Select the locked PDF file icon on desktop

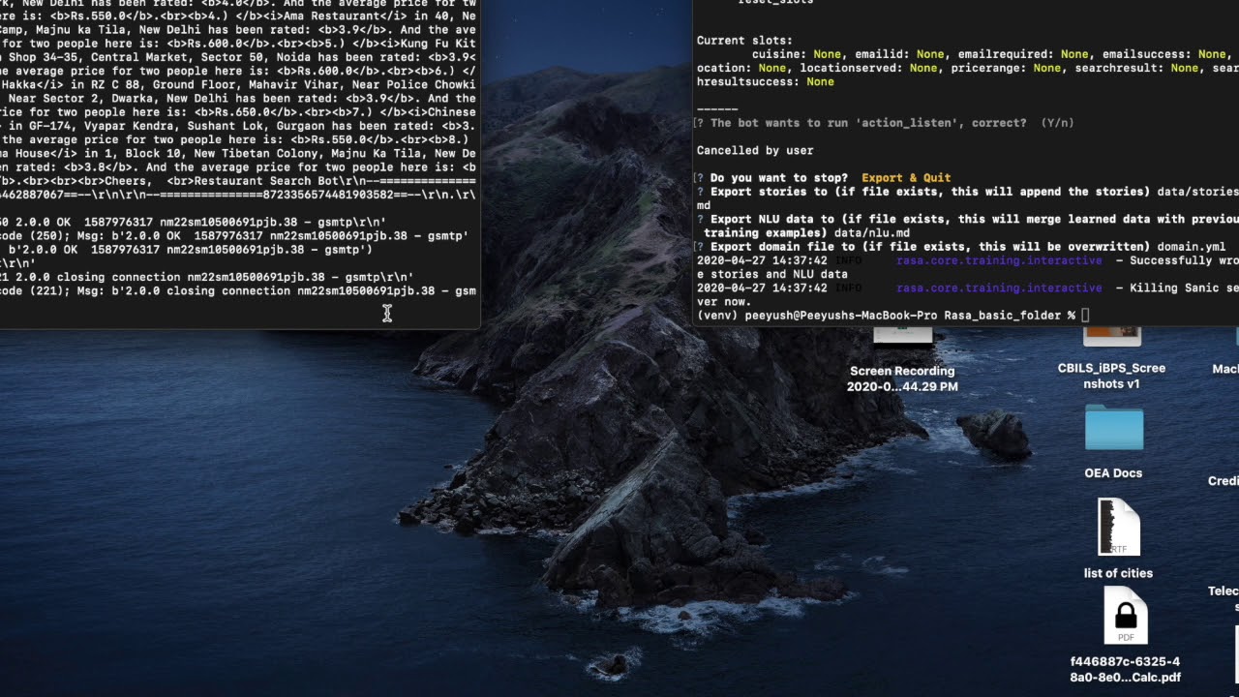[1126, 617]
